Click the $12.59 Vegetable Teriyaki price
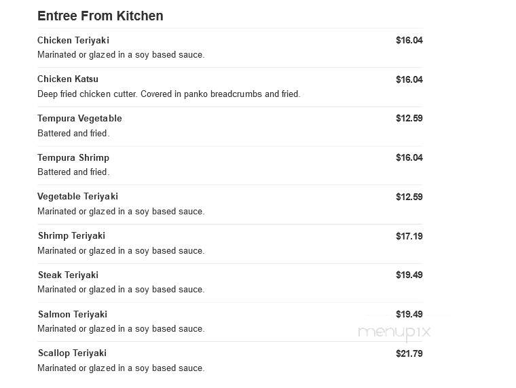This screenshot has width=516, height=388. pos(409,197)
